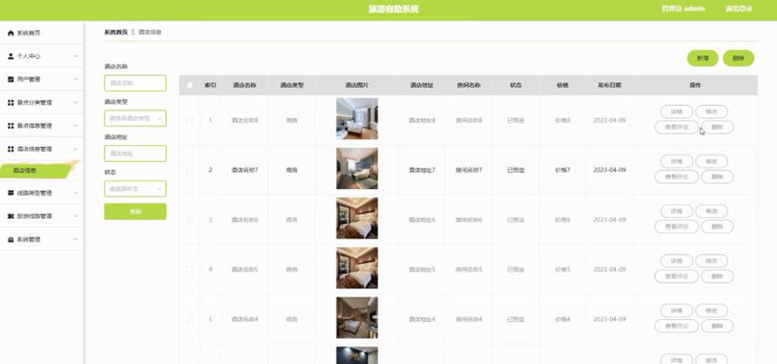Click the home icon beside 系统首页

pyautogui.click(x=11, y=33)
